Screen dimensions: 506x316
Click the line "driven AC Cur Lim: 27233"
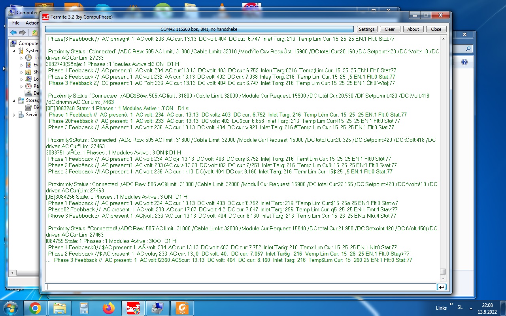point(75,58)
